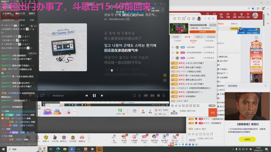The image size is (271, 152).
Task: Click the 解锁宝箱 yellow button
Action: pos(234,29)
